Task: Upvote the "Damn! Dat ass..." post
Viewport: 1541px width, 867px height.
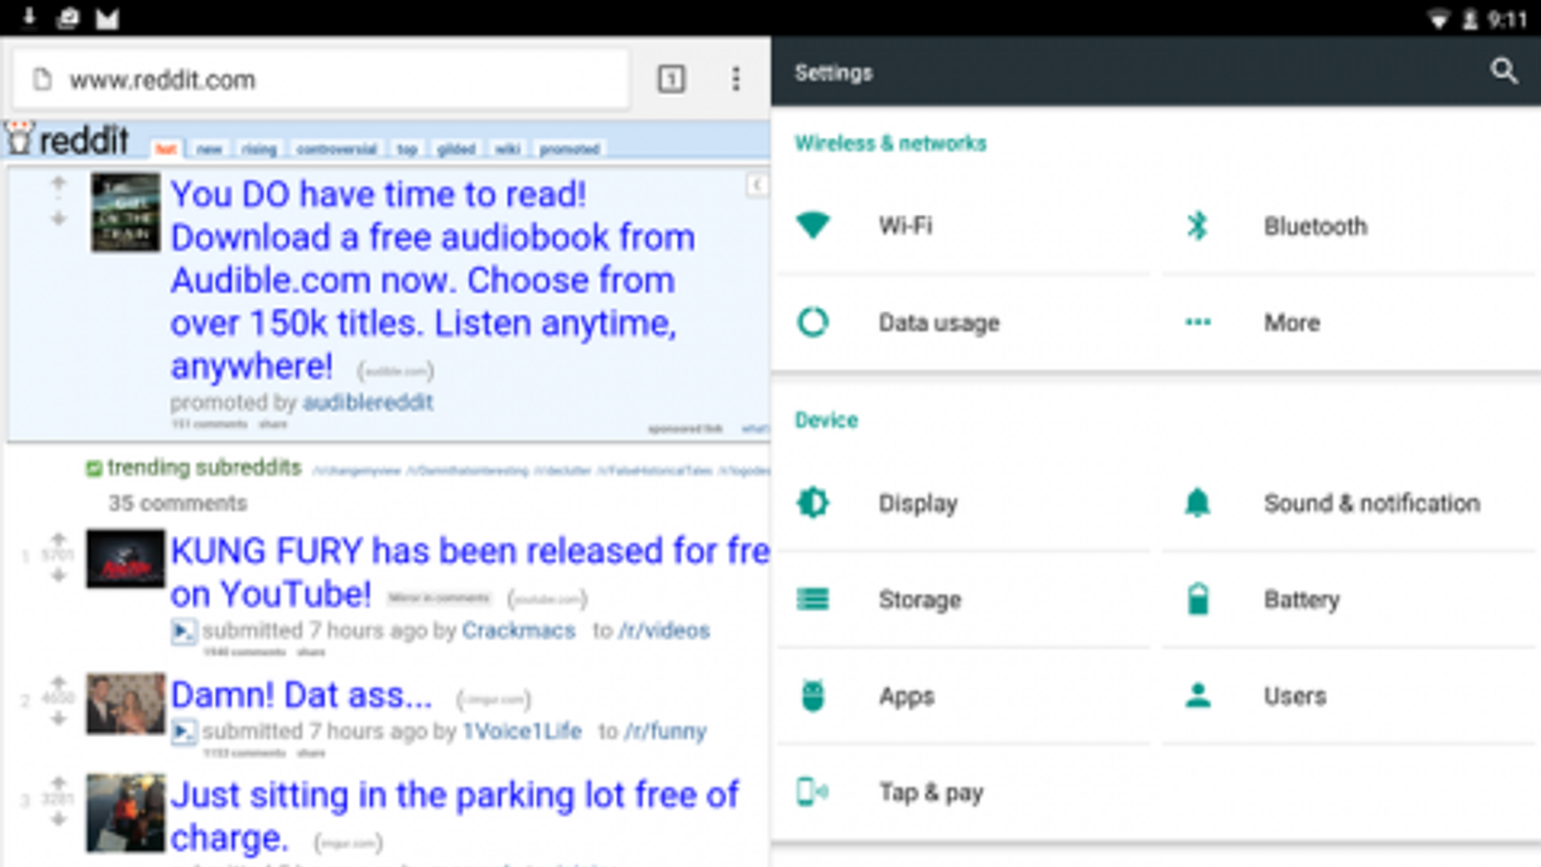Action: pyautogui.click(x=59, y=683)
